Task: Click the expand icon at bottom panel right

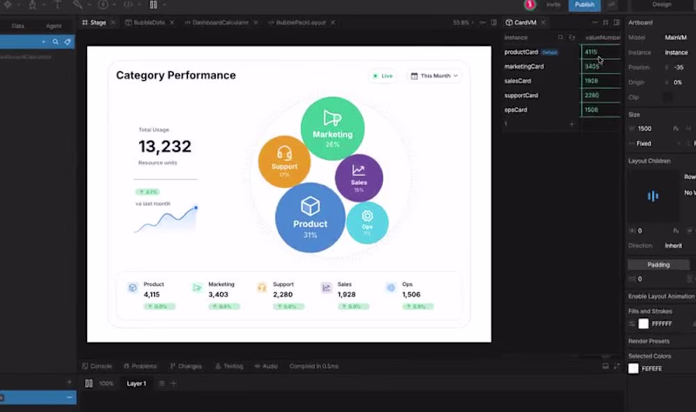Action: [x=617, y=366]
